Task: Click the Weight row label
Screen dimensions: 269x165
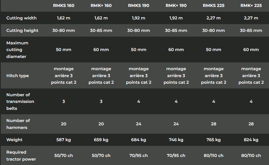Action: point(14,140)
